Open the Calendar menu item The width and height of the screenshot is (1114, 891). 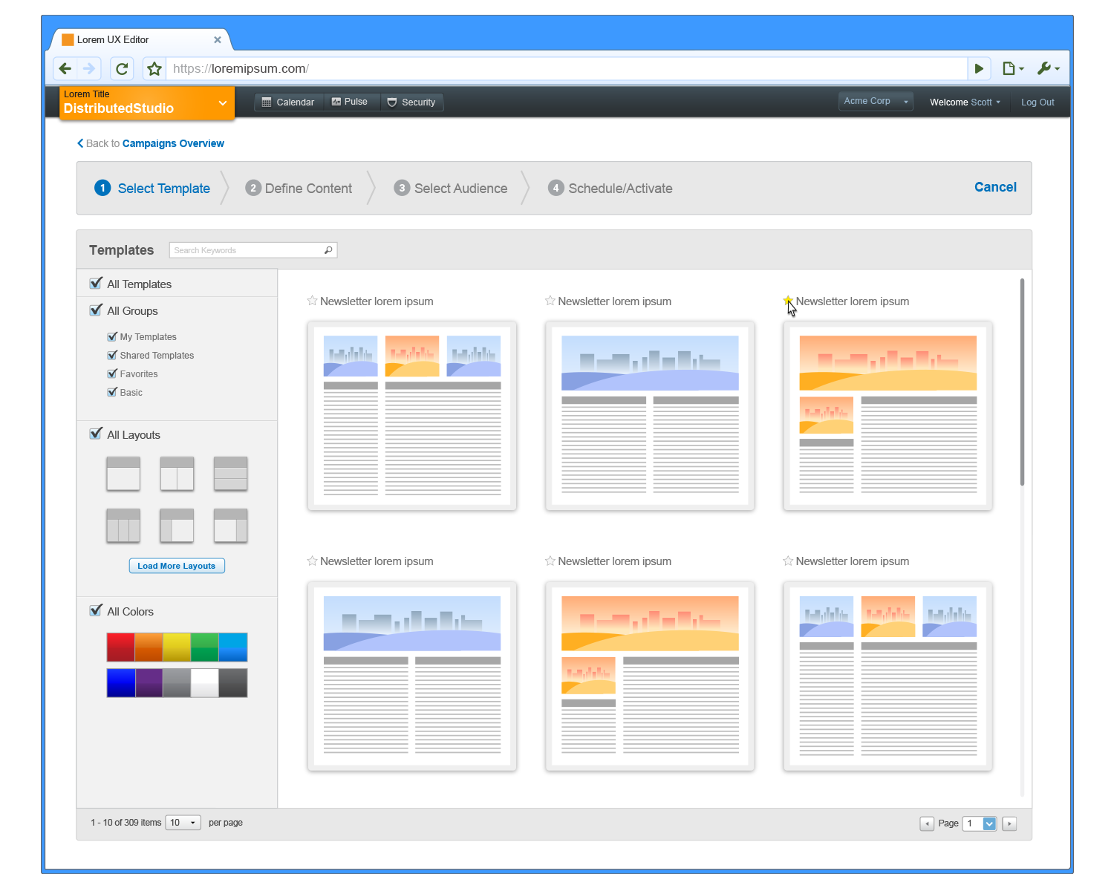289,102
